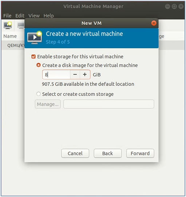Choose Select or create custom storage option
Screen dimensions: 186x197
39,94
